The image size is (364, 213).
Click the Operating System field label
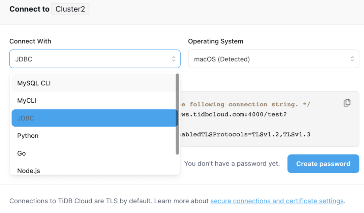click(x=216, y=41)
